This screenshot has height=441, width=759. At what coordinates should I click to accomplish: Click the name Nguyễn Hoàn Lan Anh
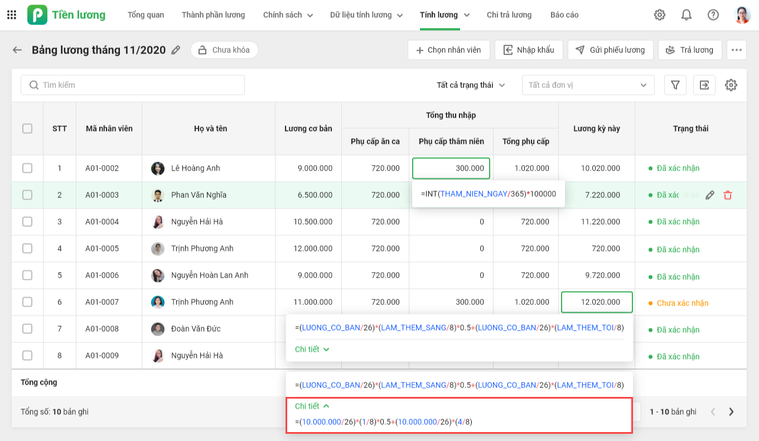[x=210, y=275]
